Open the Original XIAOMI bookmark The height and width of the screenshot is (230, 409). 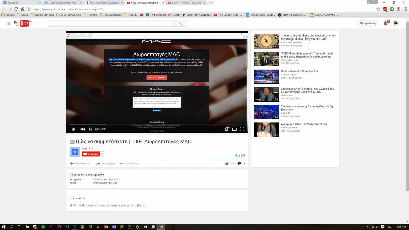tap(324, 15)
